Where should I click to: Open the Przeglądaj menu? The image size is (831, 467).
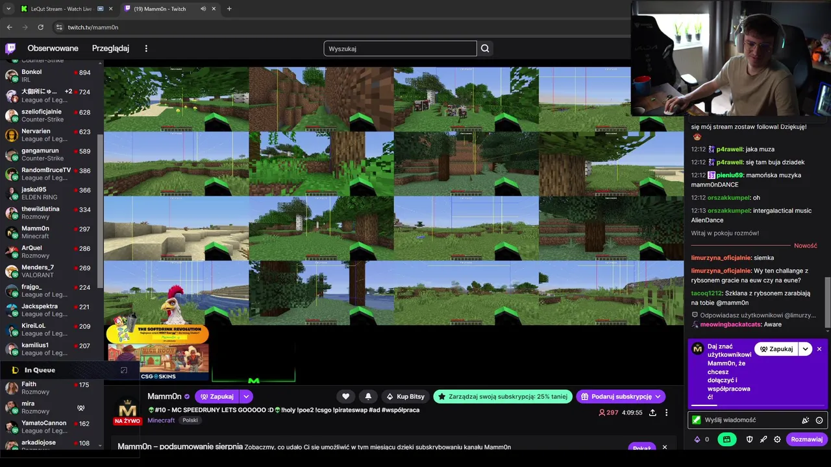[110, 49]
